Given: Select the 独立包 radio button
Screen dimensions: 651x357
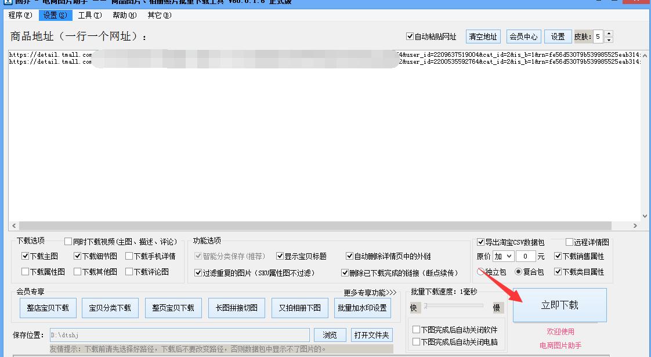Looking at the screenshot, I should click(480, 271).
